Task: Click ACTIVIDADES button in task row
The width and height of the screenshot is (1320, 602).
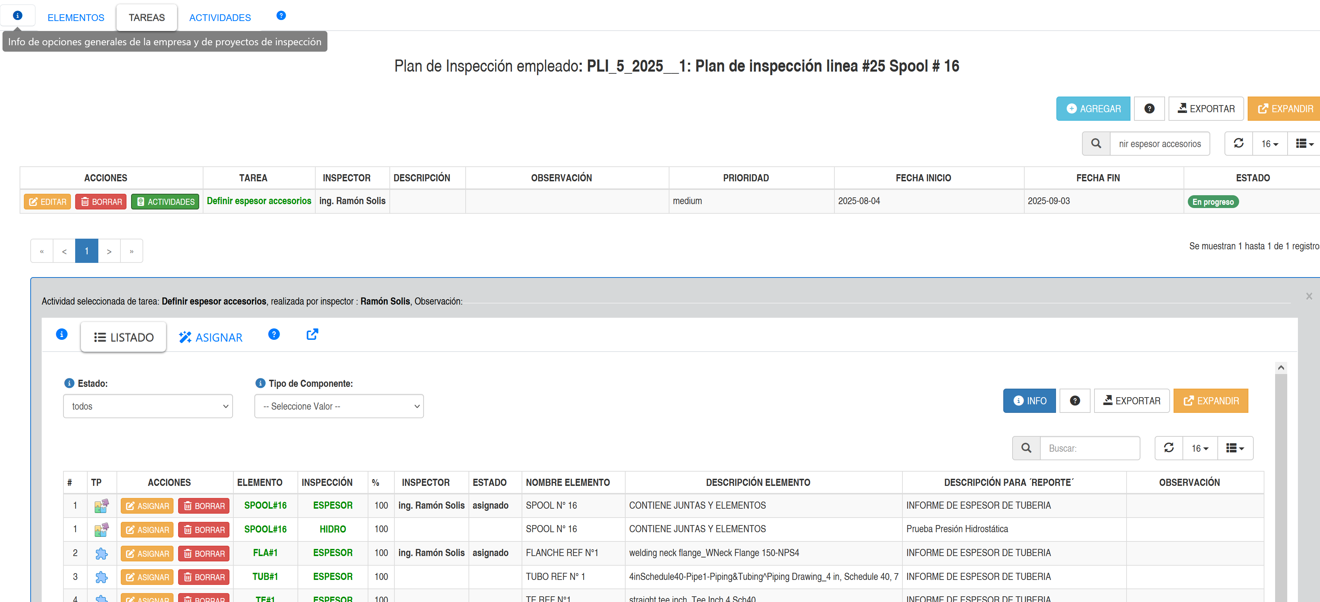Action: [165, 202]
